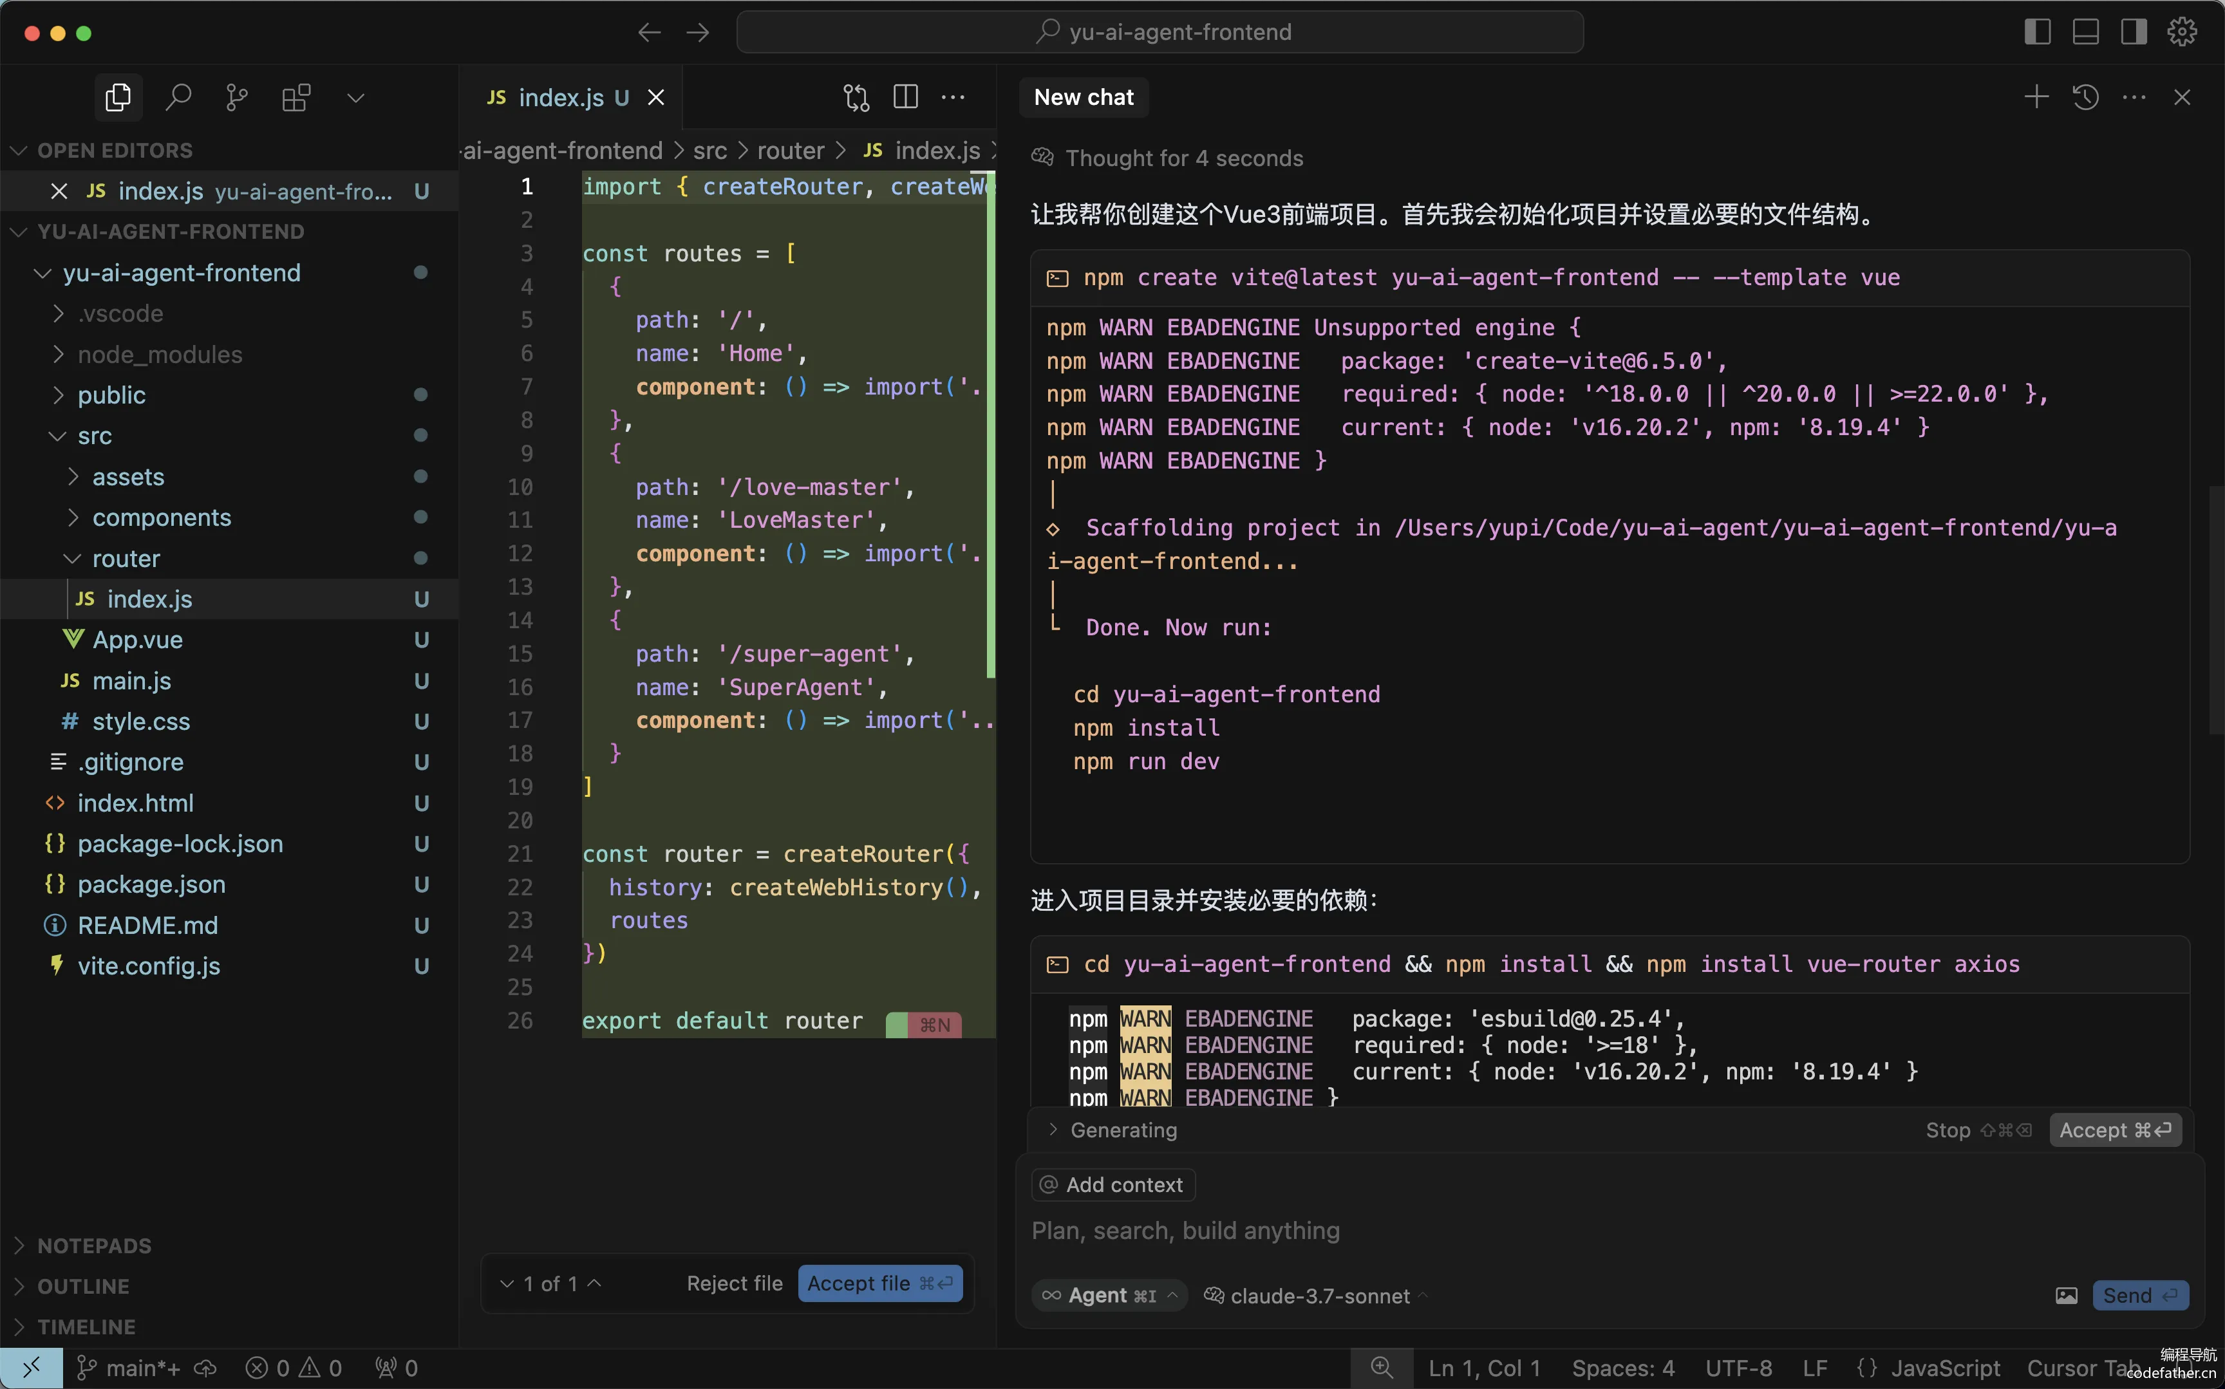
Task: Open style.css file
Action: coord(230,721)
